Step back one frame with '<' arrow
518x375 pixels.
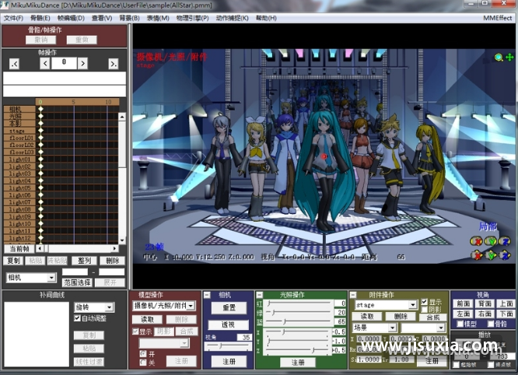click(45, 63)
